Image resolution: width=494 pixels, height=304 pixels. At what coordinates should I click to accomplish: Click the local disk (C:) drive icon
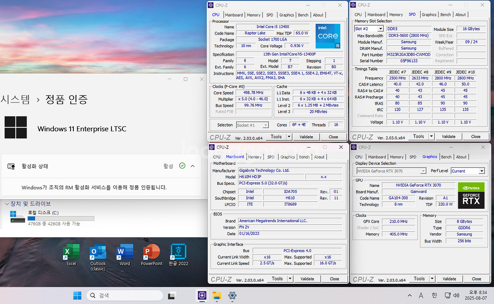18,217
